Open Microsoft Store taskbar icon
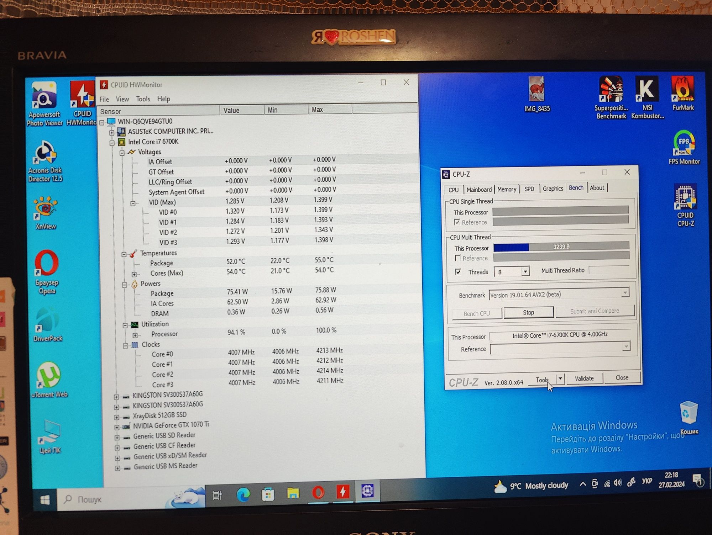The width and height of the screenshot is (712, 535). pos(268,494)
